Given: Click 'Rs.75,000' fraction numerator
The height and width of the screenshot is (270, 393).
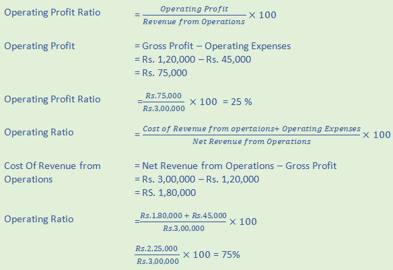Looking at the screenshot, I should click(164, 96).
